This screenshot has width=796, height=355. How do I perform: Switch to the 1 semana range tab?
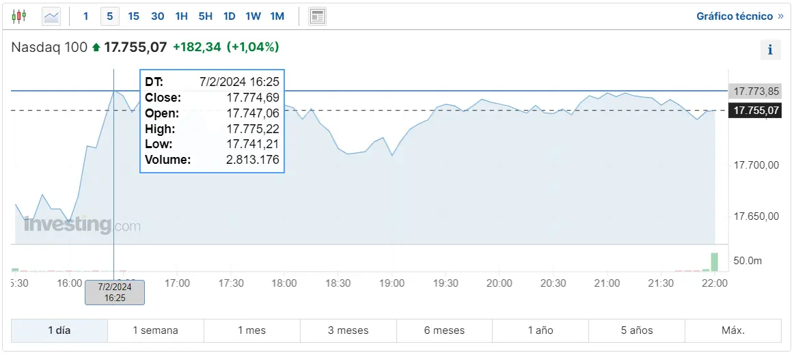click(x=155, y=330)
